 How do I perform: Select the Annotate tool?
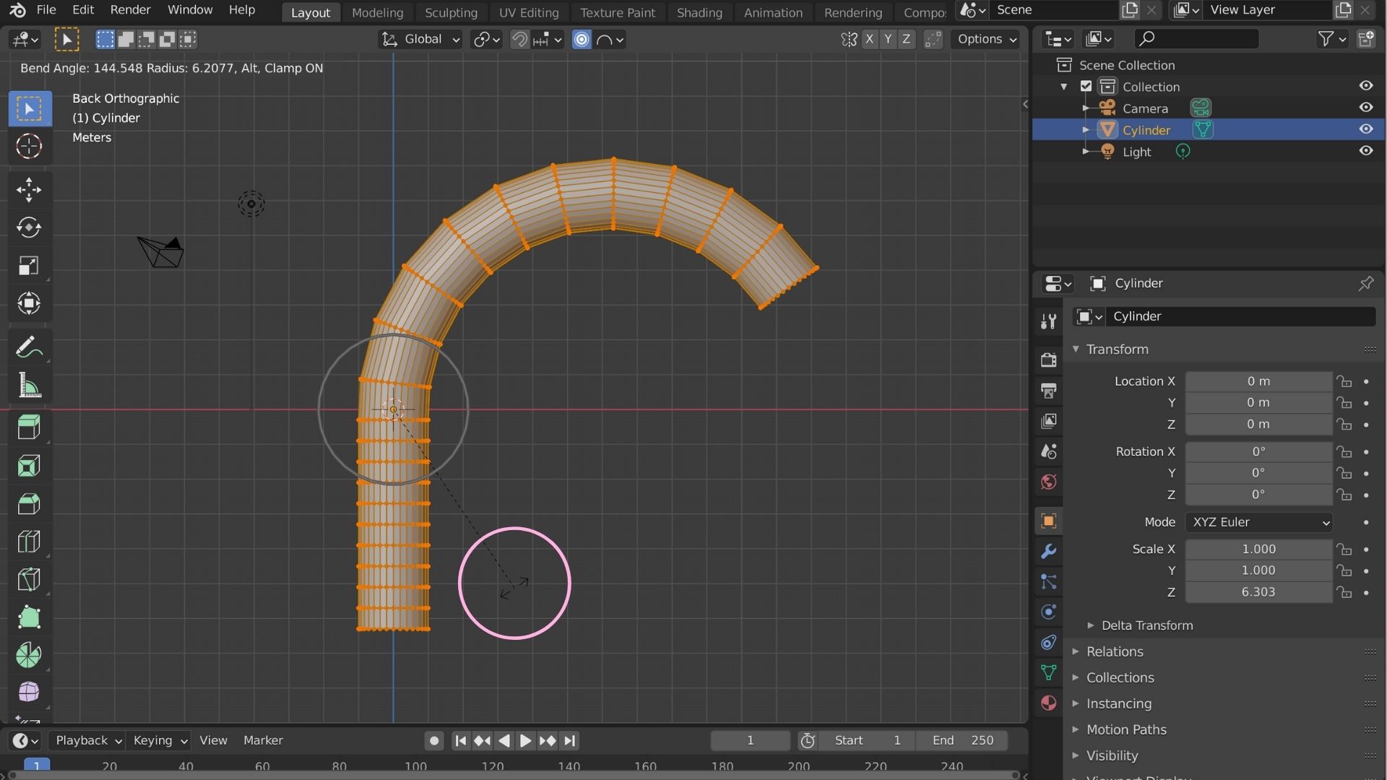30,347
